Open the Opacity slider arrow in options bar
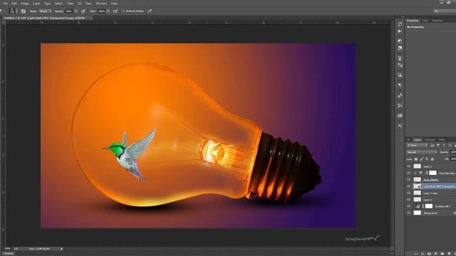This screenshot has height=256, width=456. [x=76, y=11]
